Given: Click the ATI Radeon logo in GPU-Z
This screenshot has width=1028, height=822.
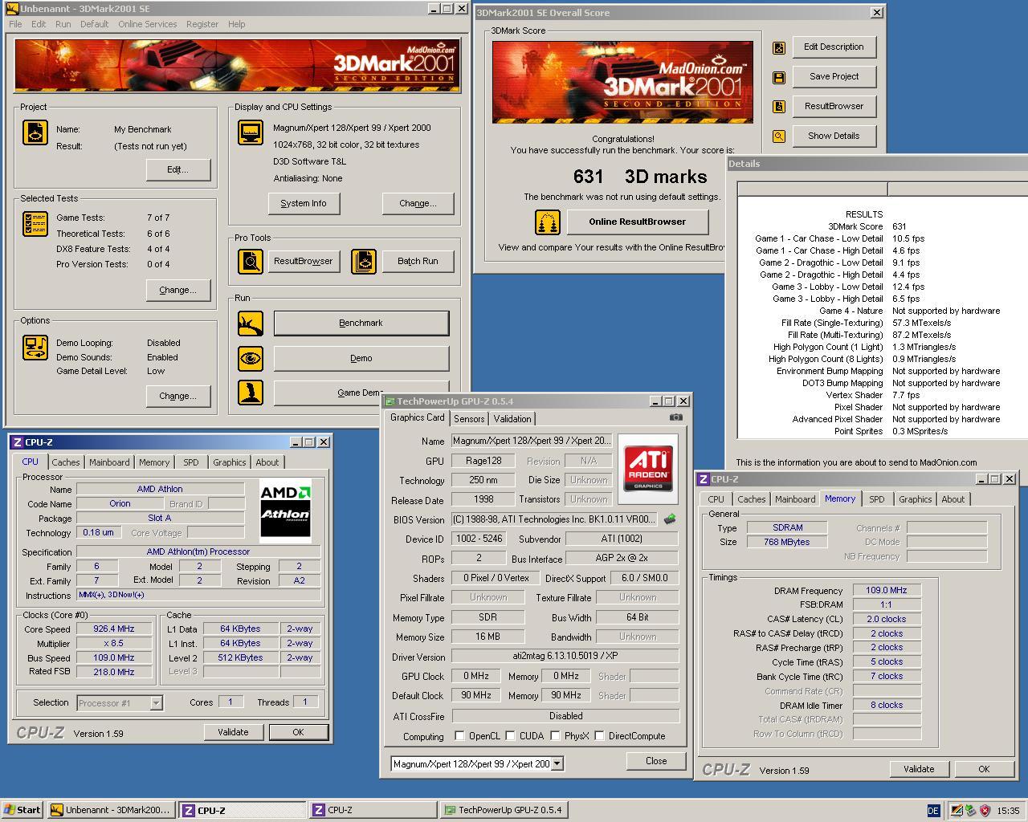Looking at the screenshot, I should pos(648,469).
